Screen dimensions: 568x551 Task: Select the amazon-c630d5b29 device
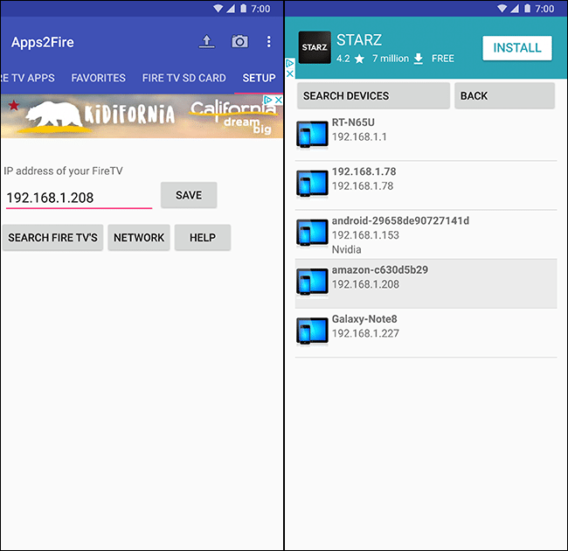[426, 283]
